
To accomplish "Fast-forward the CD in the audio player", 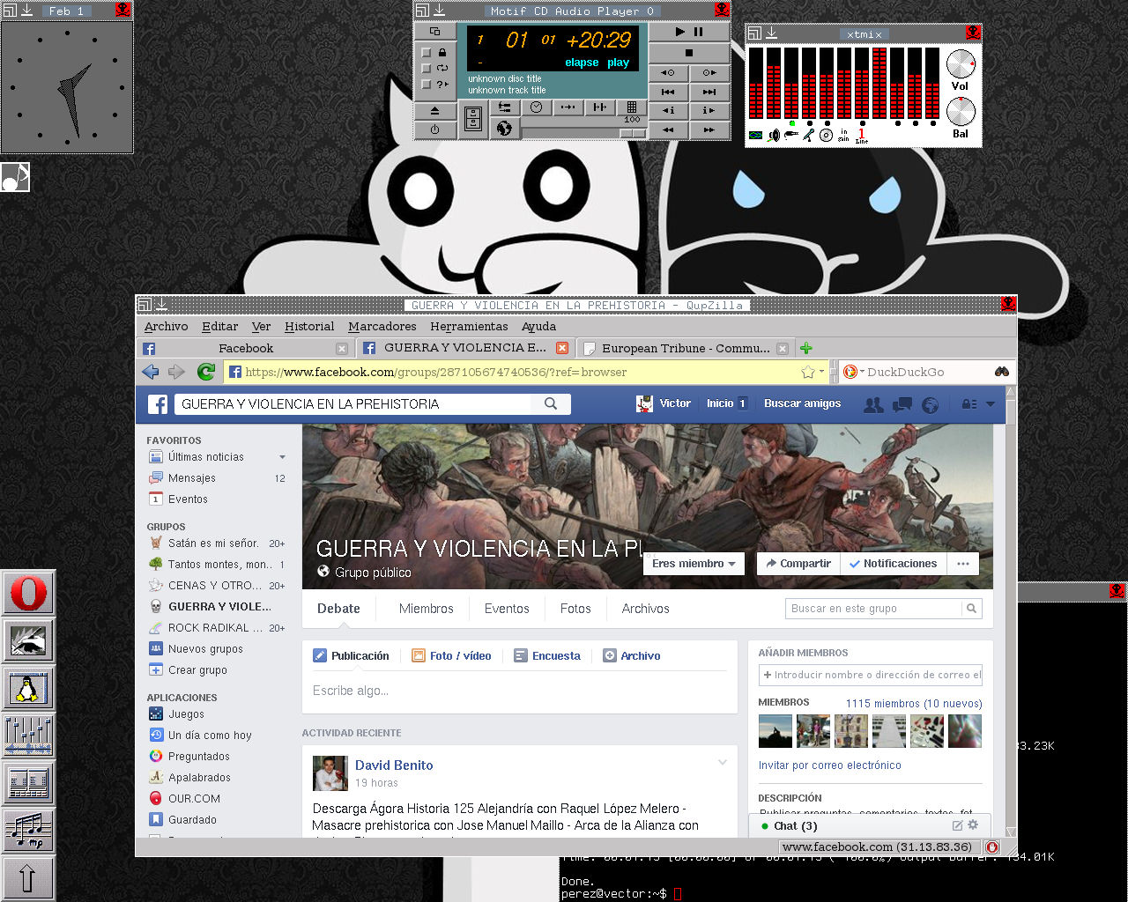I will pos(709,129).
